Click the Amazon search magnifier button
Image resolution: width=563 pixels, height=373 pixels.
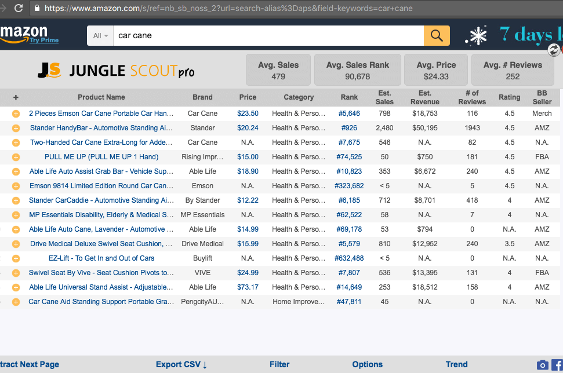click(437, 35)
